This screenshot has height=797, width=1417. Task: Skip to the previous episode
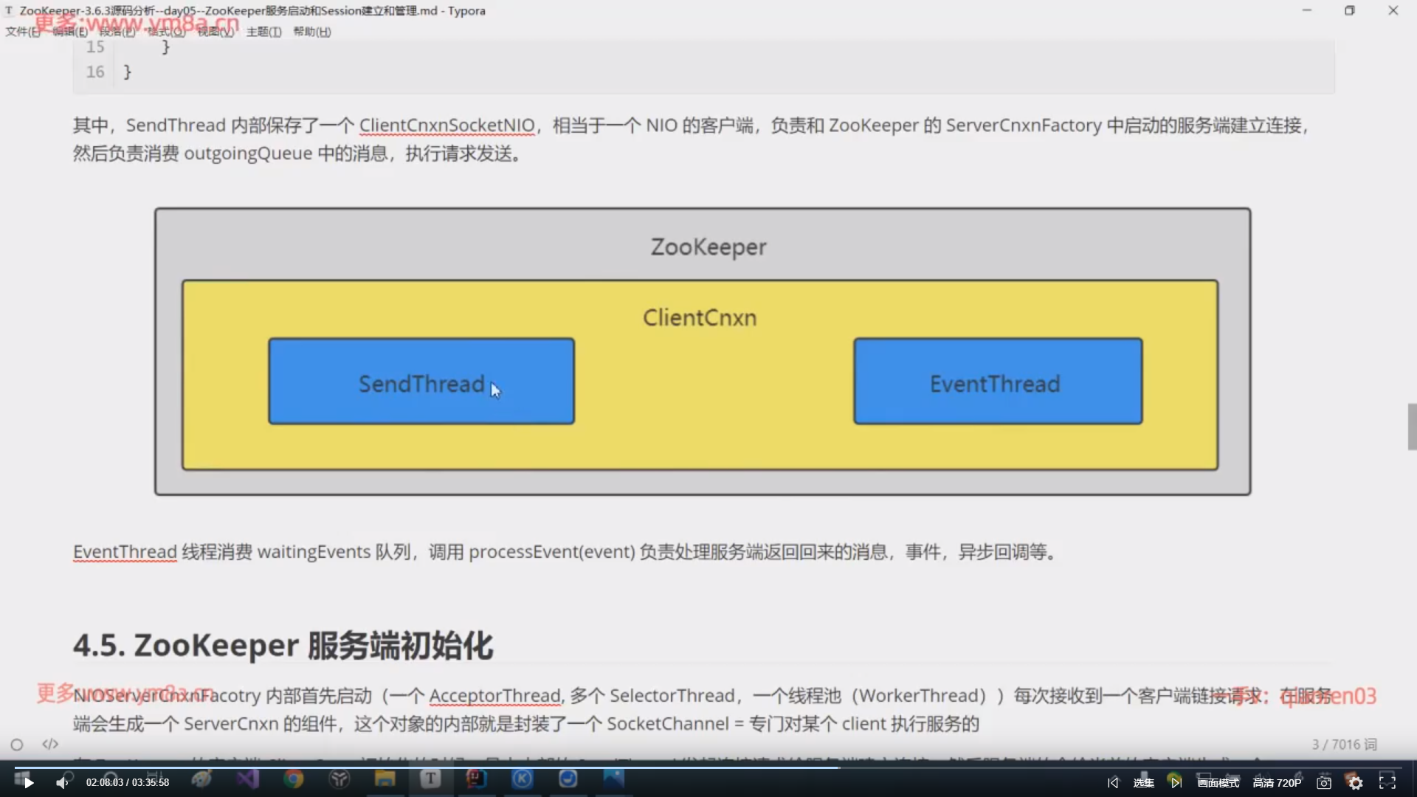pyautogui.click(x=1113, y=782)
